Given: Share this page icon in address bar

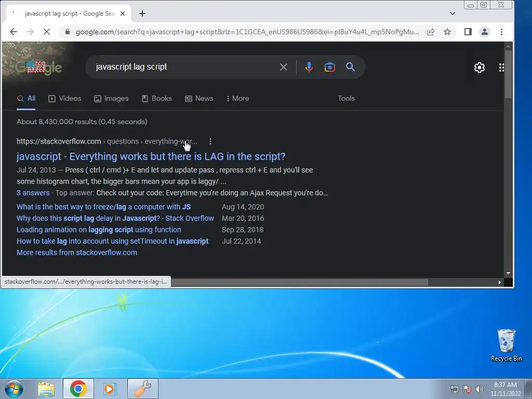Looking at the screenshot, I should click(x=431, y=32).
